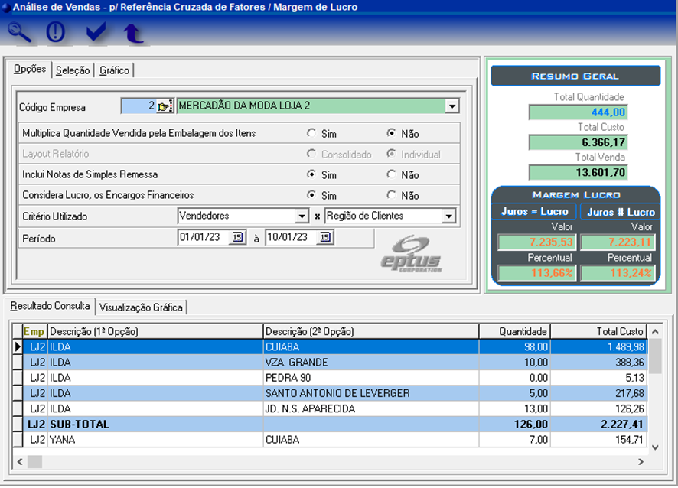Open calendar for start date 01/01/23
678x488 pixels.
(237, 238)
